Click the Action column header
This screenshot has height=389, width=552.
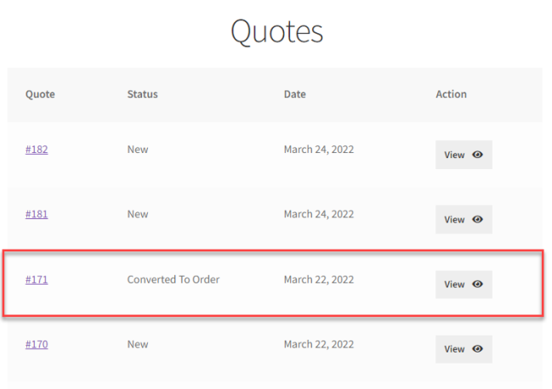[451, 94]
